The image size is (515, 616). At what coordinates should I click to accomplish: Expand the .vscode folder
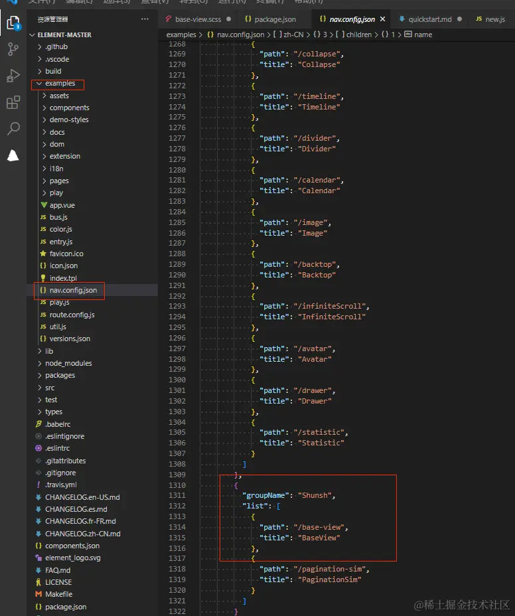(x=40, y=59)
